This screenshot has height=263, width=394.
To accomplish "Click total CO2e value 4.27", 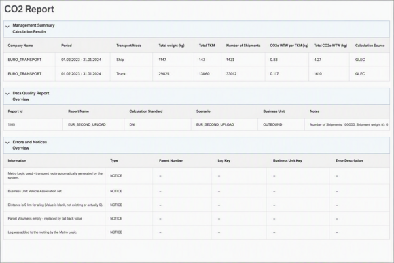I will tap(317, 60).
